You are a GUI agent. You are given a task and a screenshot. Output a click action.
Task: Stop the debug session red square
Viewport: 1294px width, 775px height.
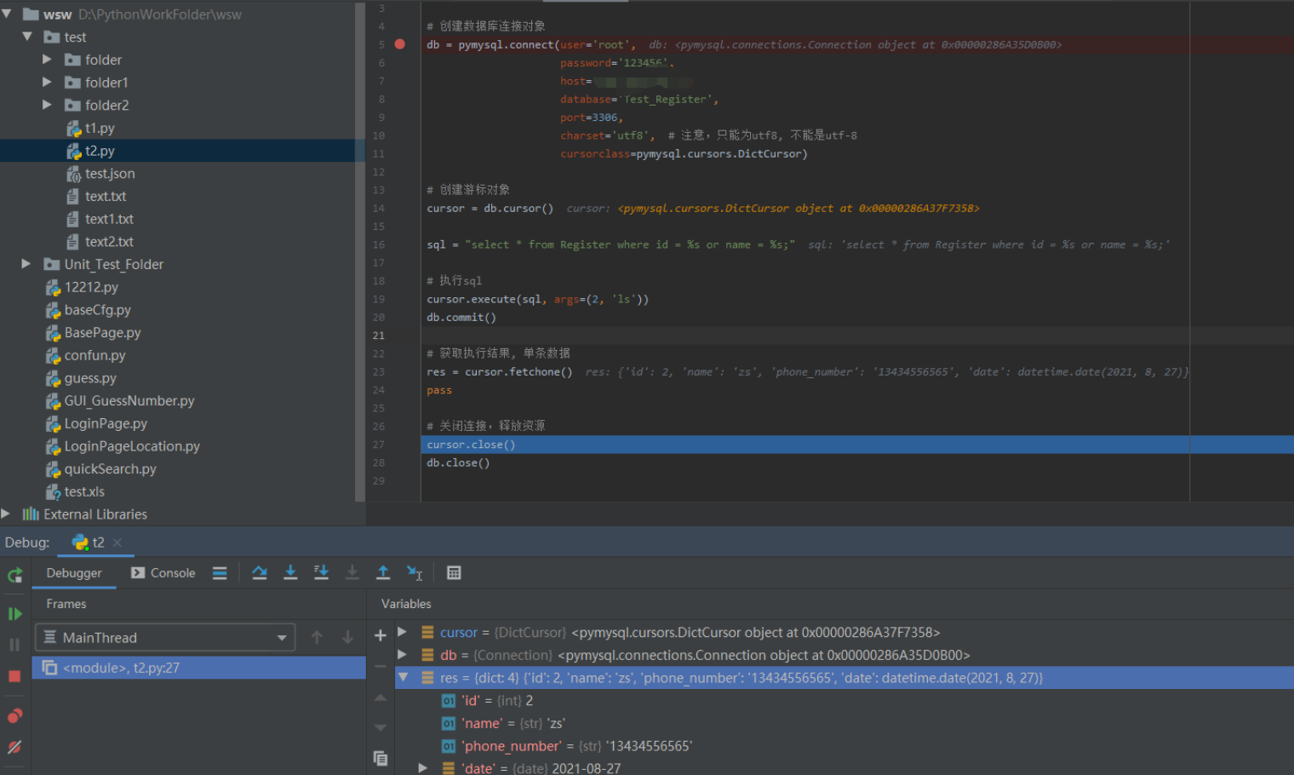pyautogui.click(x=14, y=676)
